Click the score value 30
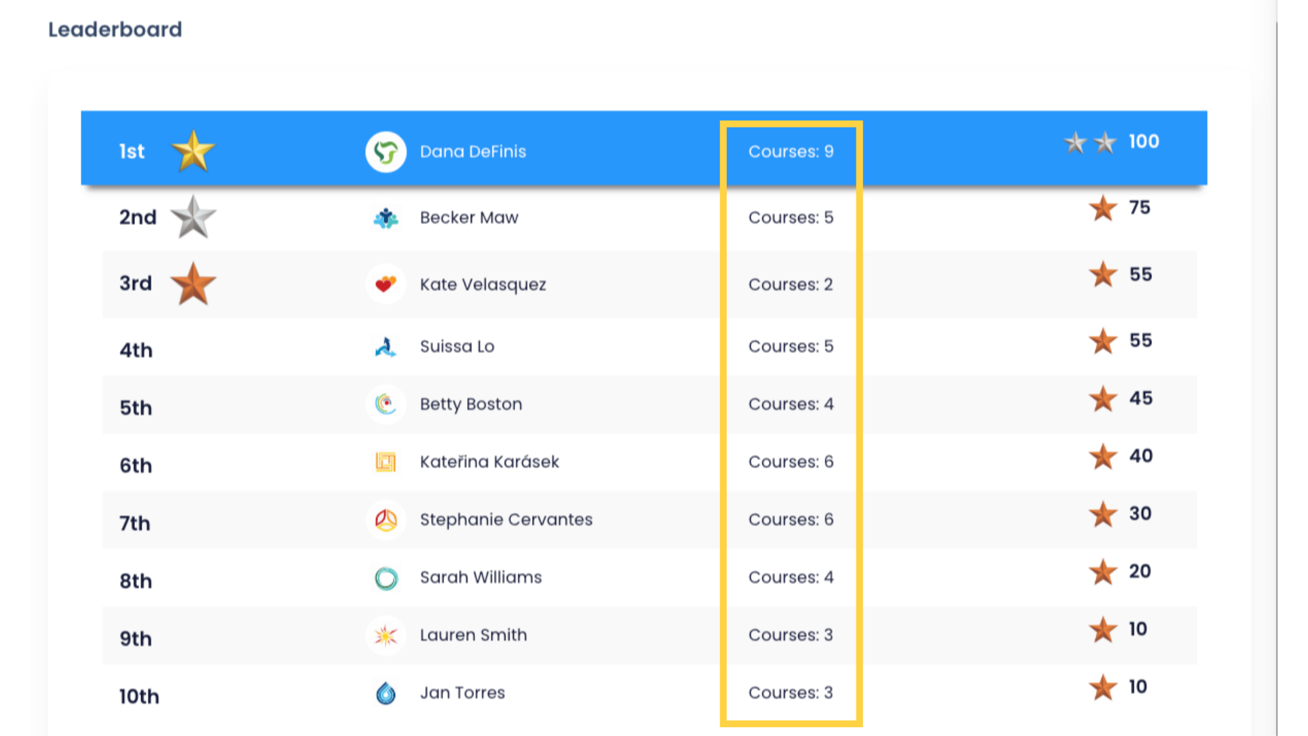 1140,514
